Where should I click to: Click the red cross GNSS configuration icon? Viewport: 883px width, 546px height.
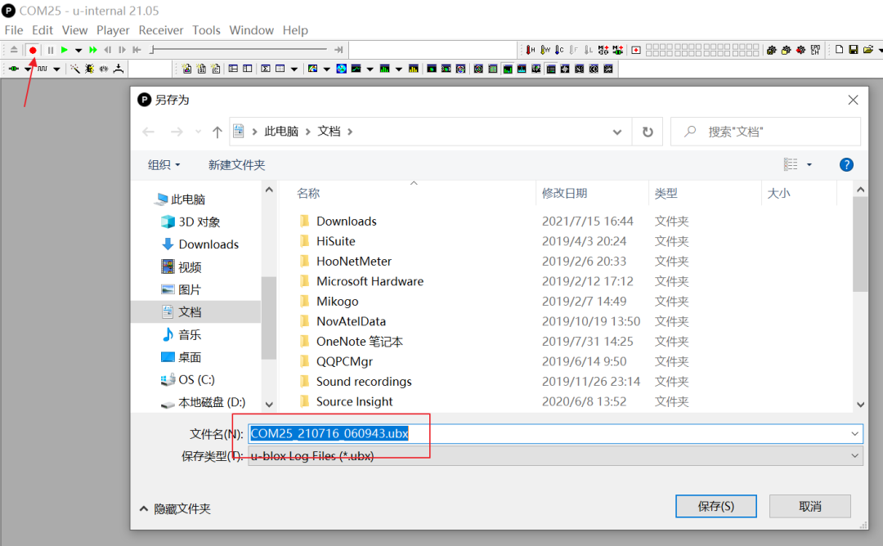636,50
